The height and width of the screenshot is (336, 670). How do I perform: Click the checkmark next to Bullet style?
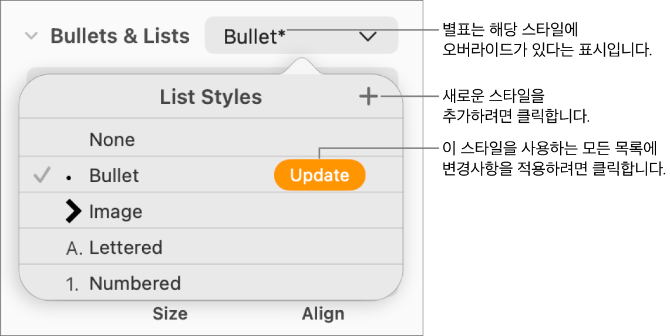pos(42,175)
